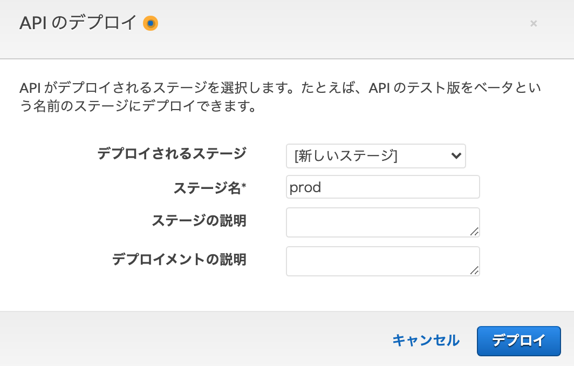Click the デプロイメントの説明 label
Viewport: 574px width, 366px height.
(x=179, y=260)
